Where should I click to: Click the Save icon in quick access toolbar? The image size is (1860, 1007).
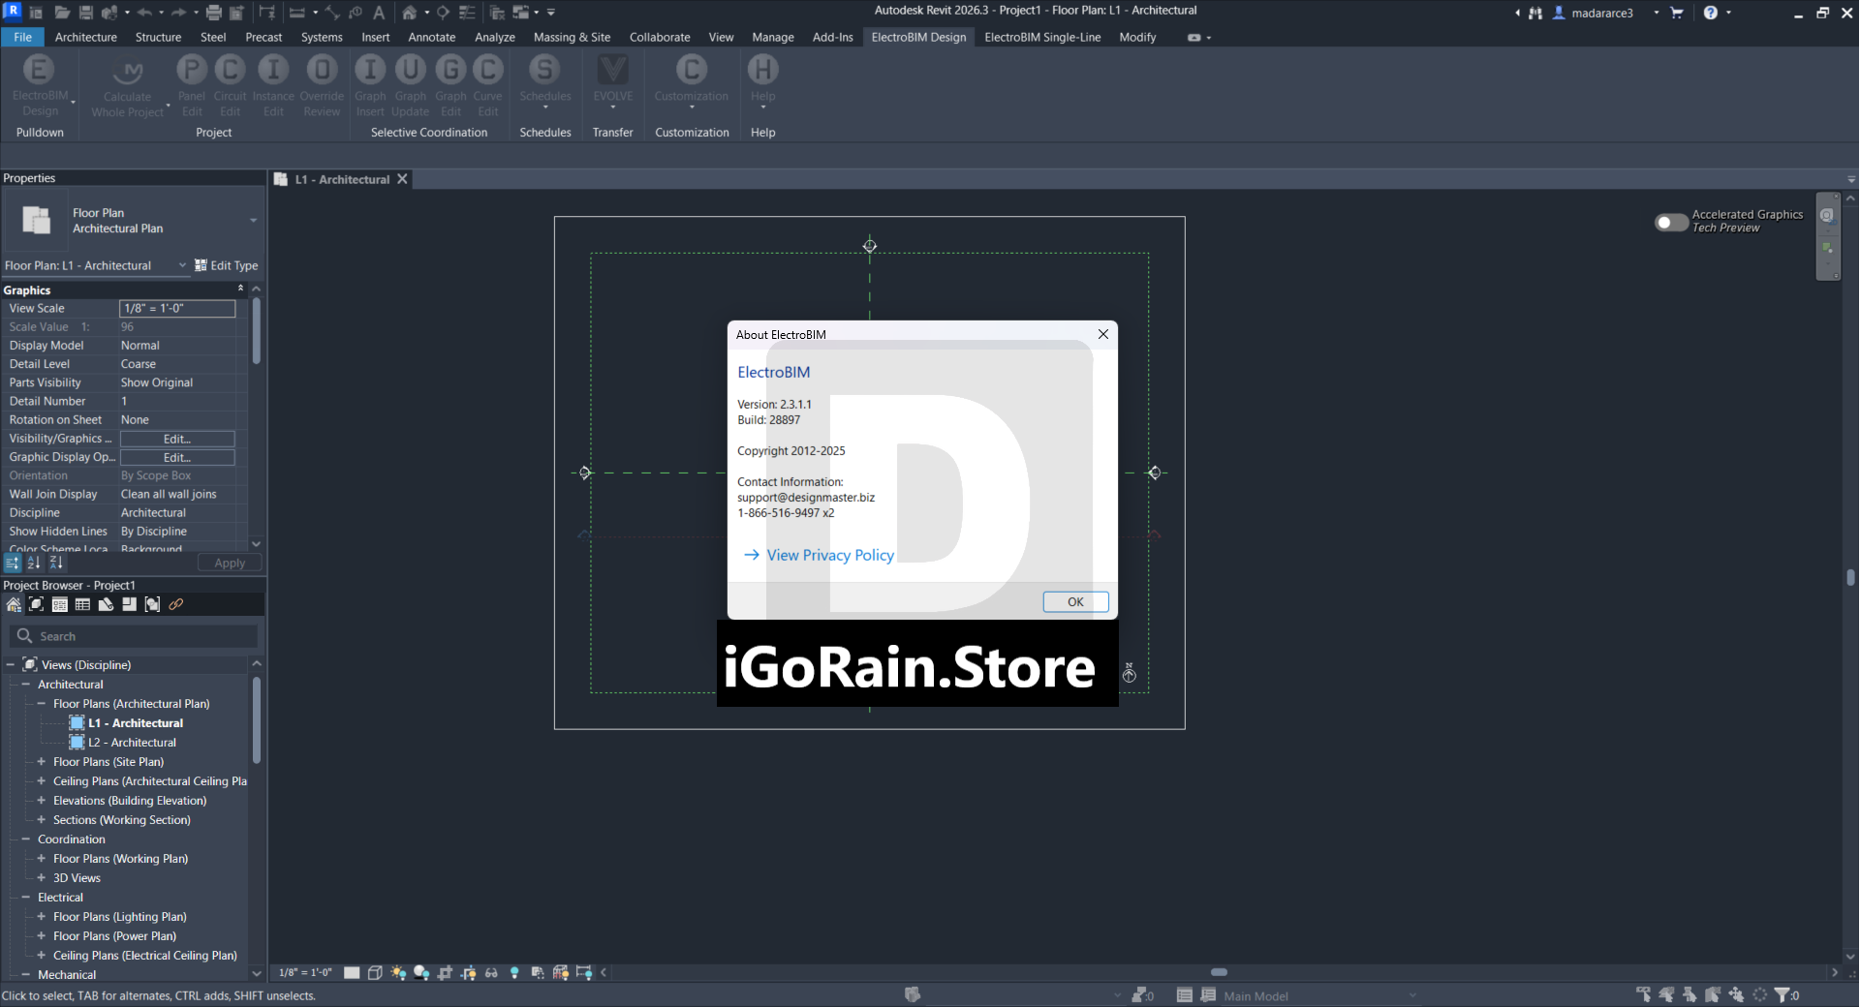86,13
